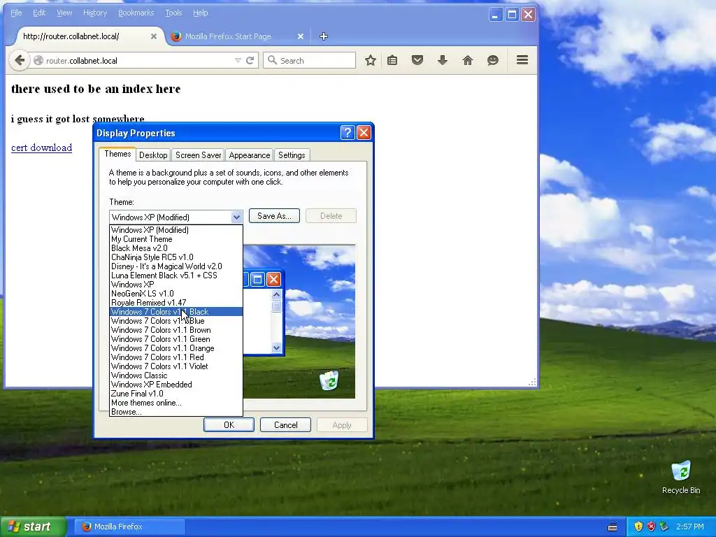The image size is (716, 537).
Task: Open Pocket icon in Firefox toolbar
Action: 417,60
